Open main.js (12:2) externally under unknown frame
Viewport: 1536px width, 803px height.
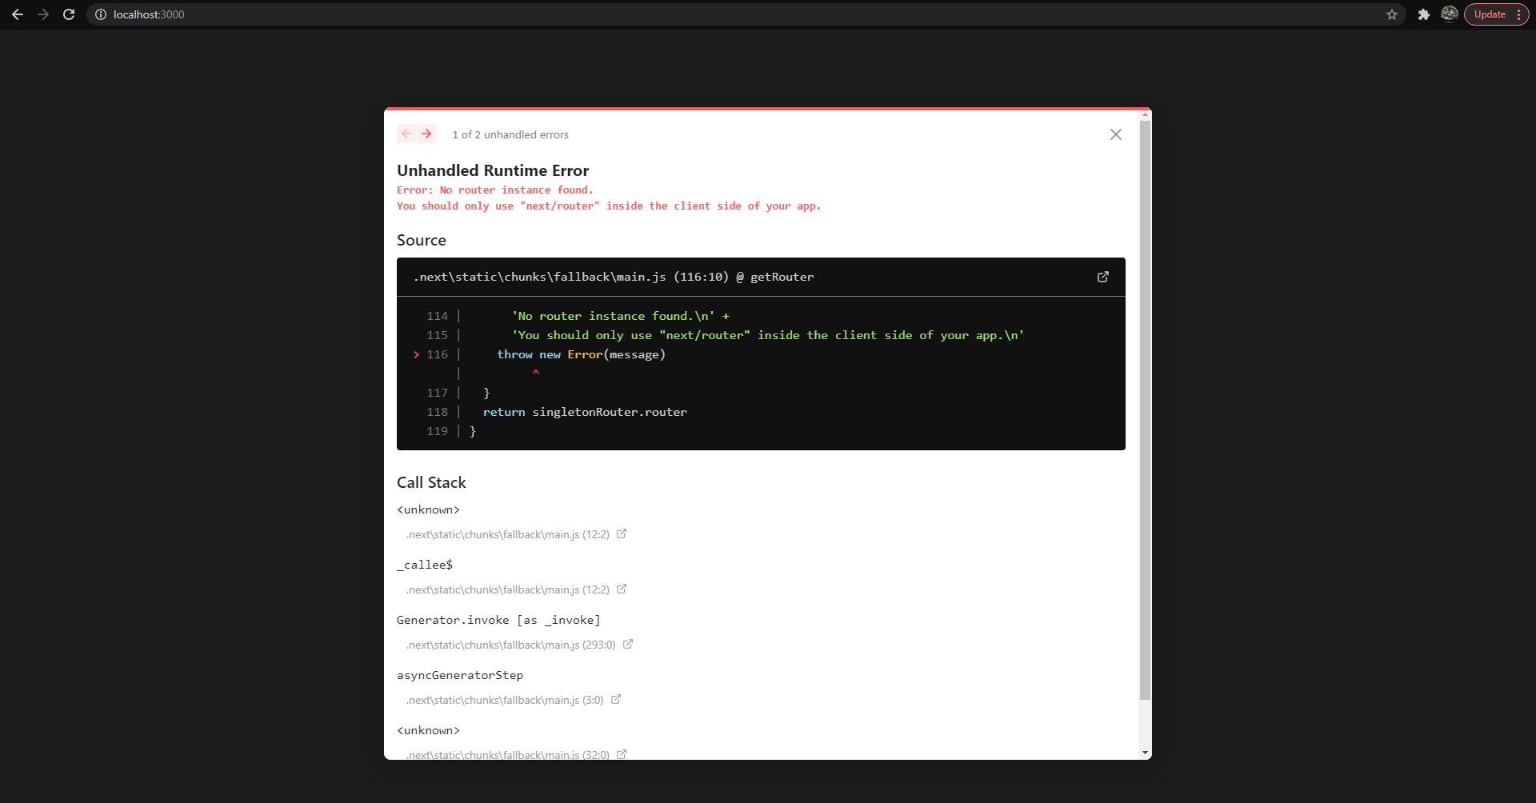622,534
